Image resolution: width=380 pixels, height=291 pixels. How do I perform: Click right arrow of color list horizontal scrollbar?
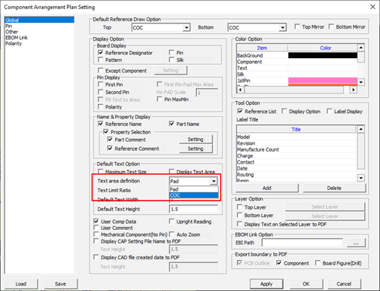click(354, 90)
